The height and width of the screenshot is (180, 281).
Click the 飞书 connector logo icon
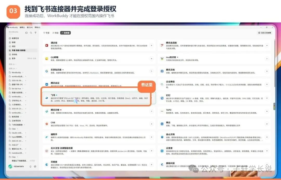tap(47, 98)
